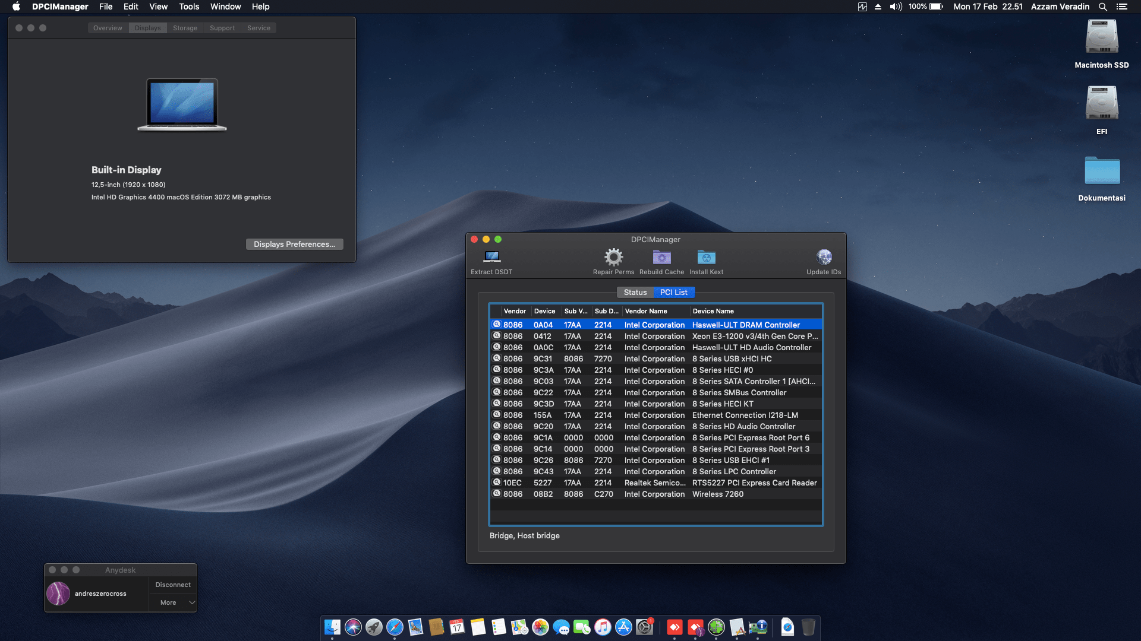
Task: Click volume icon in menu bar
Action: (896, 7)
